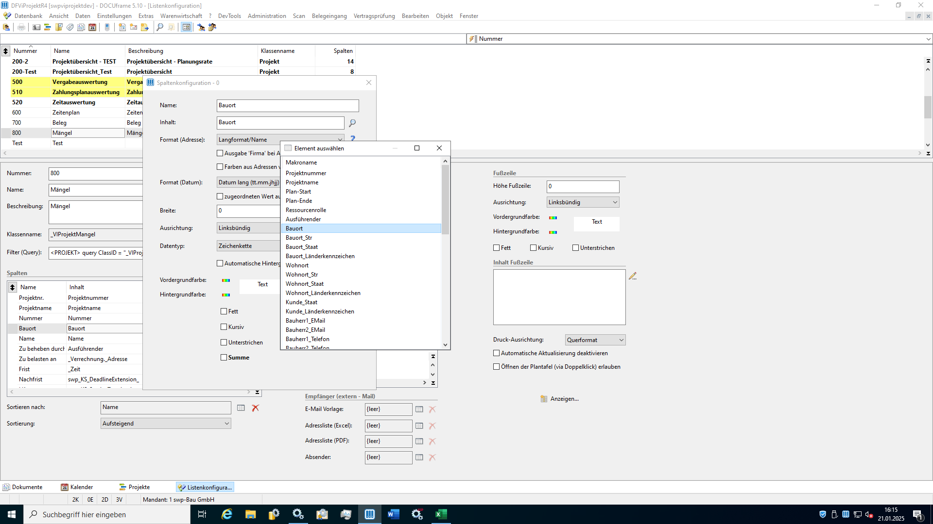
Task: Enable Farben aus Adressen checkbox
Action: [x=220, y=167]
